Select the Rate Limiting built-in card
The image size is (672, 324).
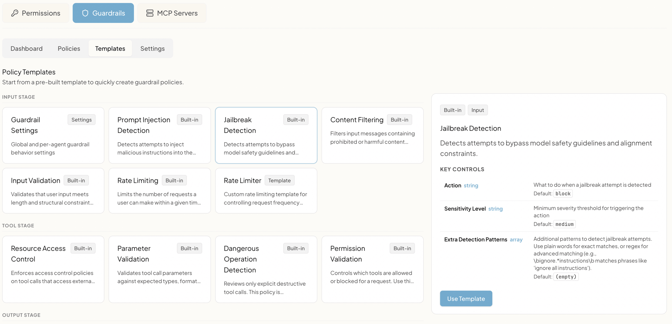point(160,191)
